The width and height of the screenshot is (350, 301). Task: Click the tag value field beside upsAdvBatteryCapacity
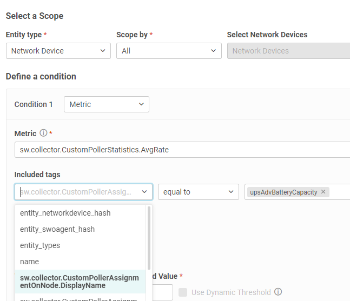pyautogui.click(x=340, y=192)
